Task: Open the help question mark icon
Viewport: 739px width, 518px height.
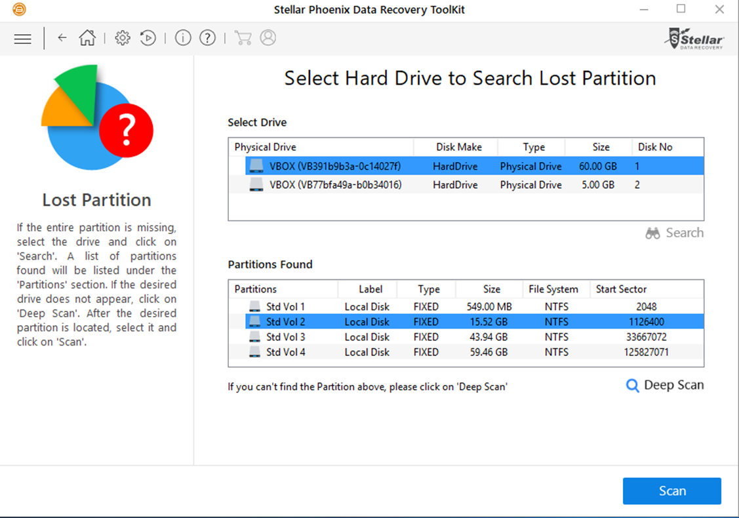Action: point(207,38)
